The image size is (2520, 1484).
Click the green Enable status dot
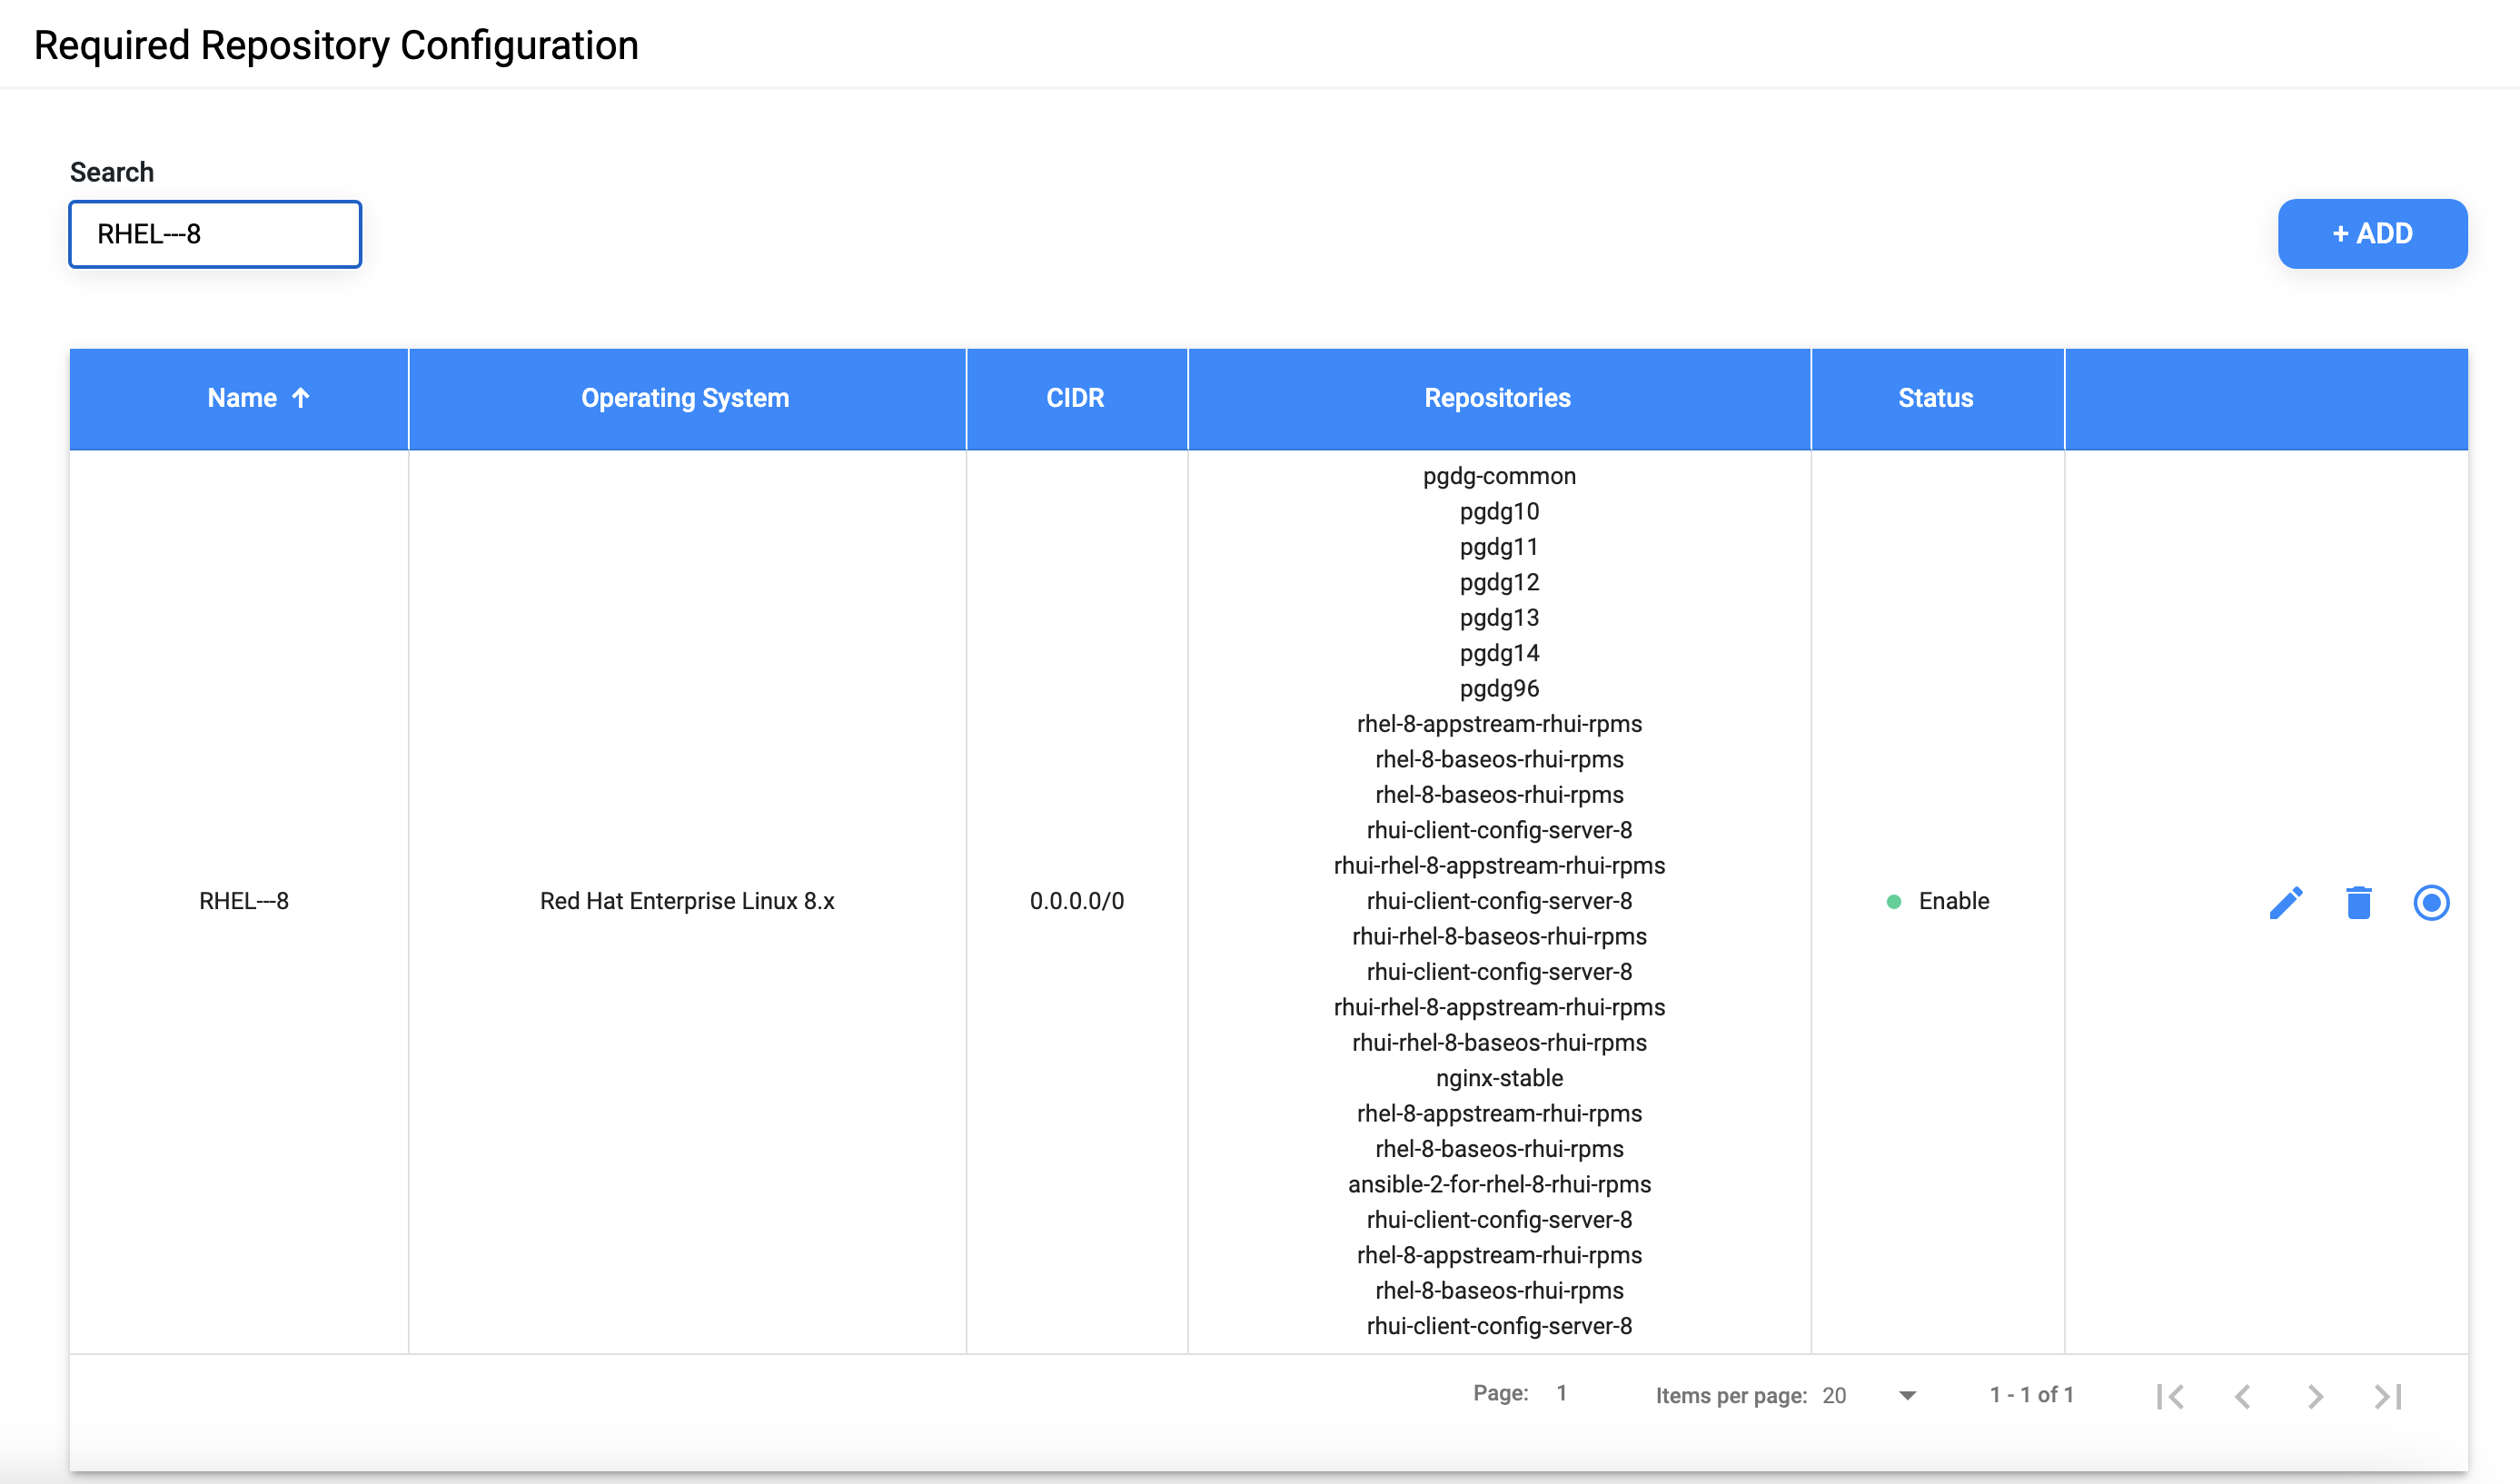pos(1894,902)
